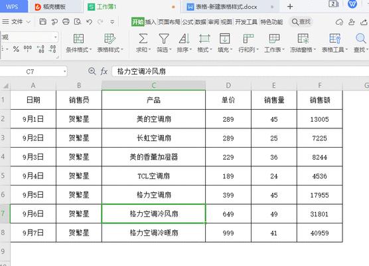
Task: Expand the 冻结窗格 dropdown arrow
Action: (315, 50)
